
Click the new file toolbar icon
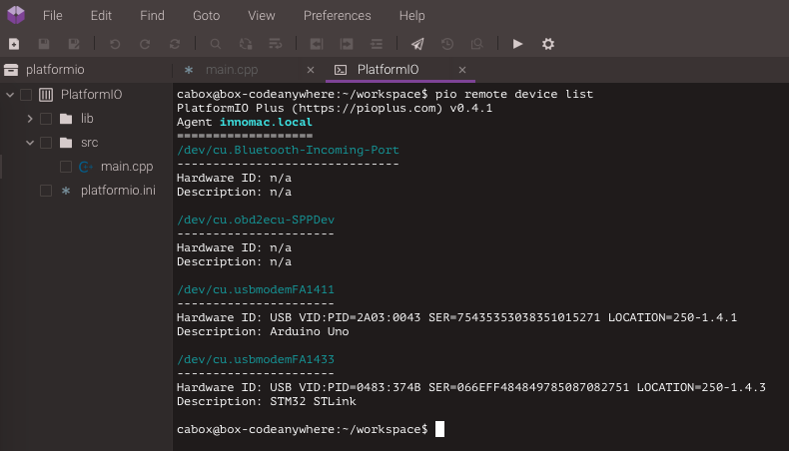[x=14, y=44]
